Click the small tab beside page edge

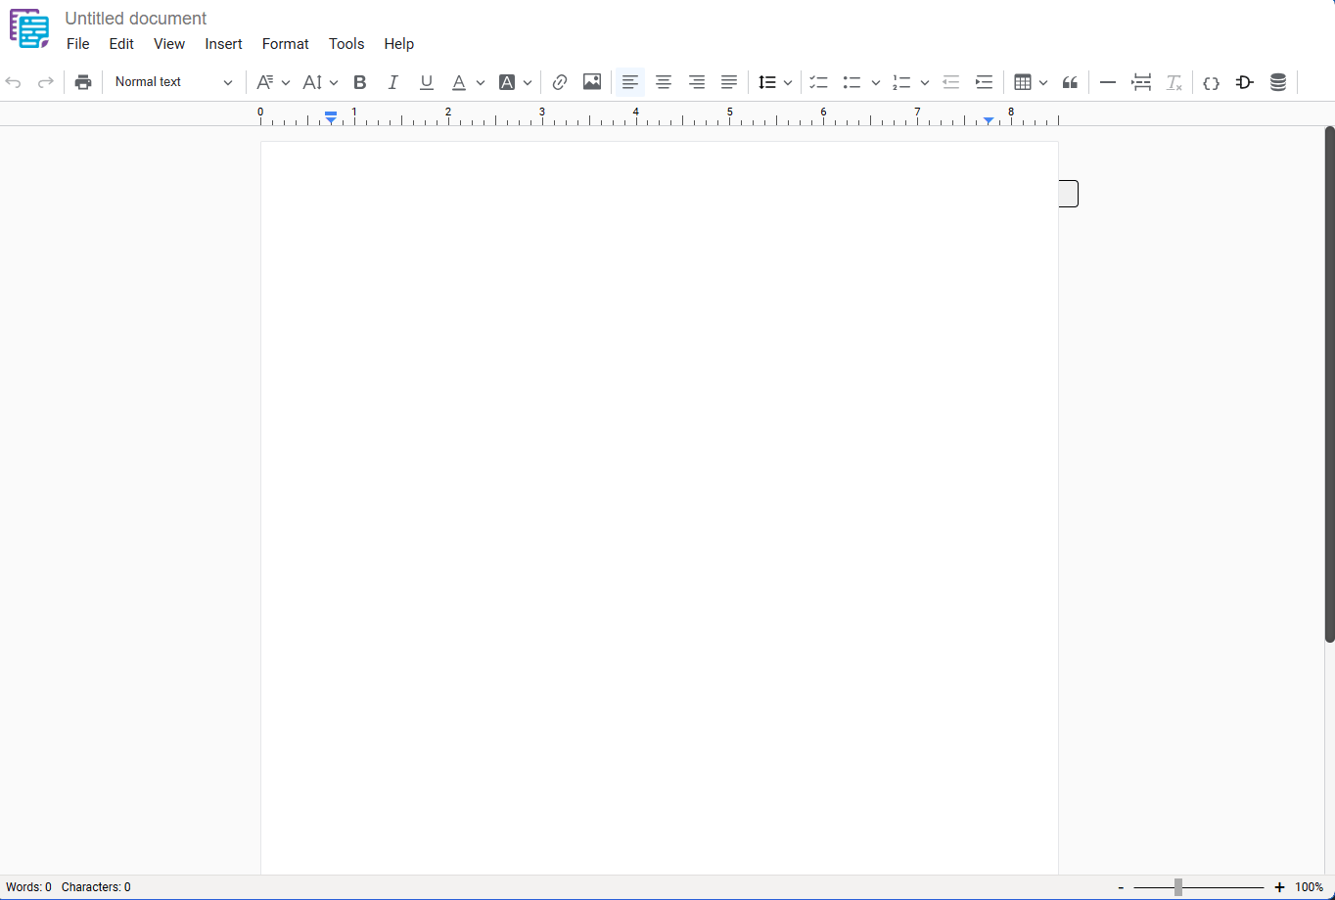pos(1069,194)
